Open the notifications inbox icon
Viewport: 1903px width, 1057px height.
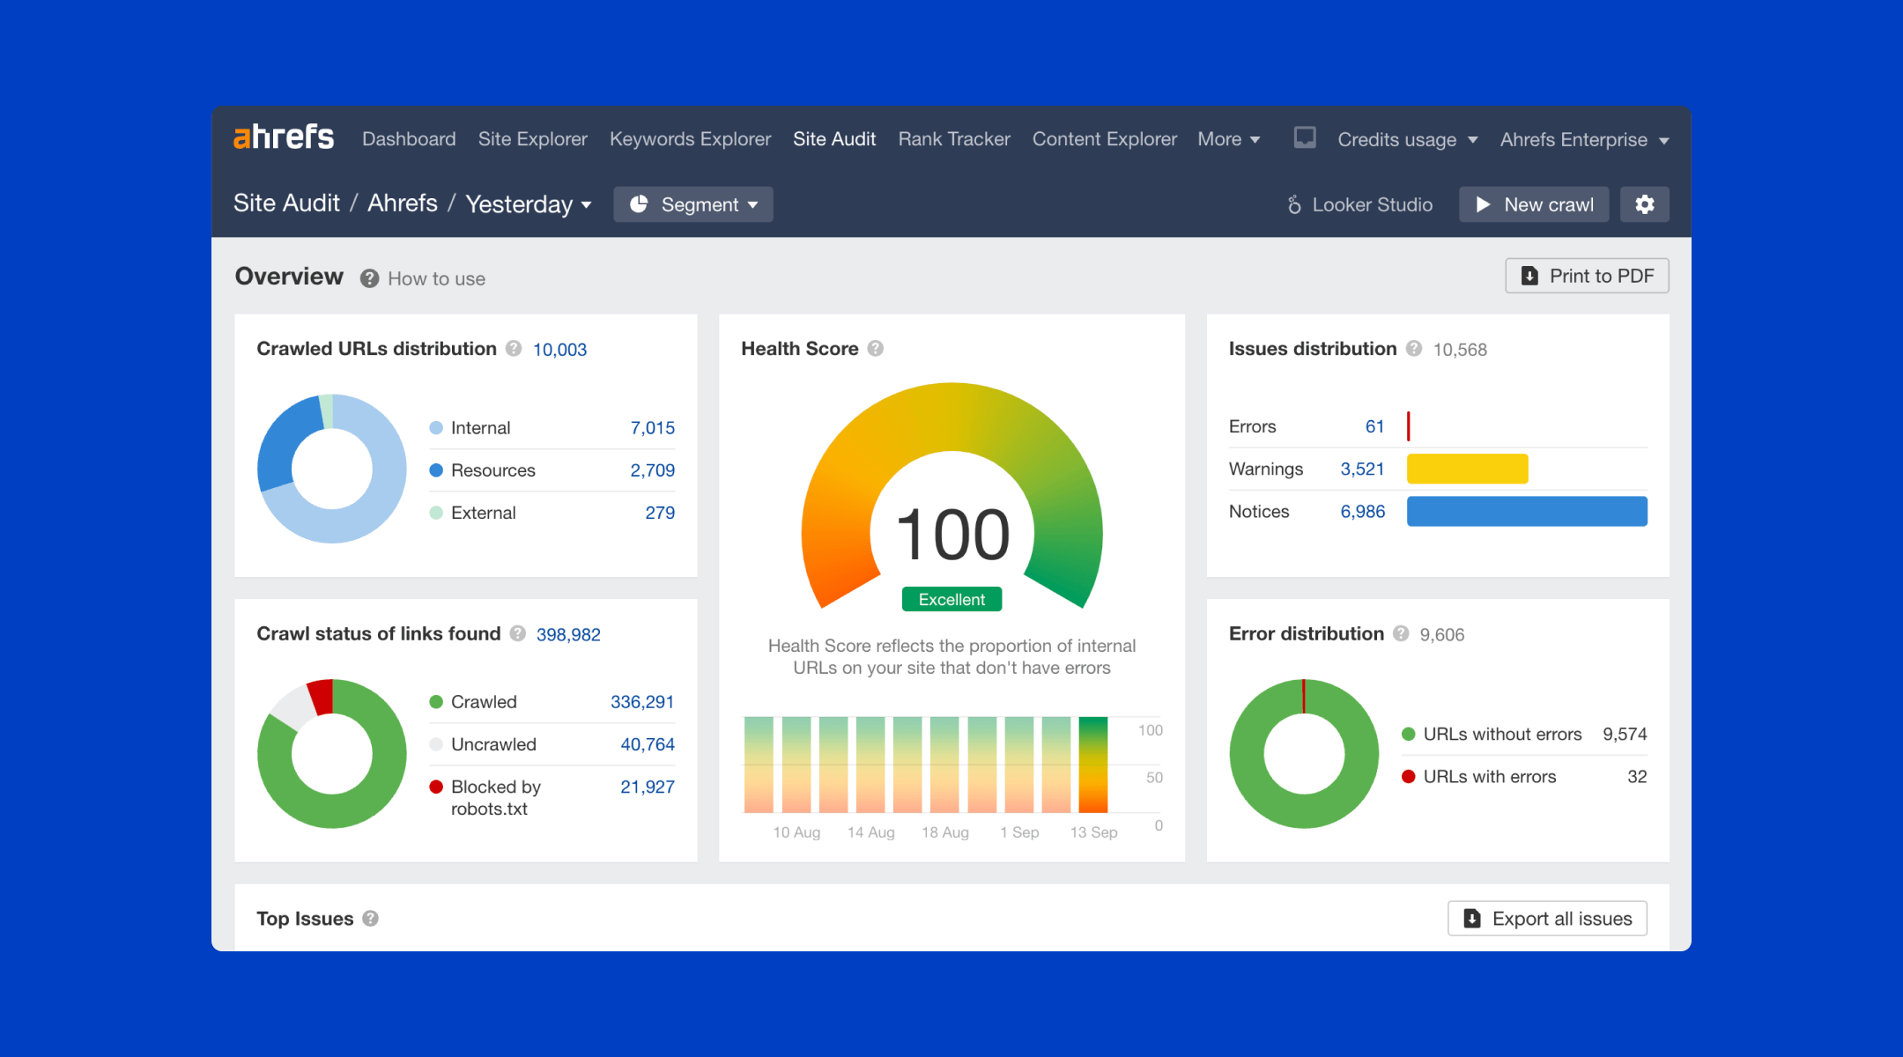(x=1305, y=137)
